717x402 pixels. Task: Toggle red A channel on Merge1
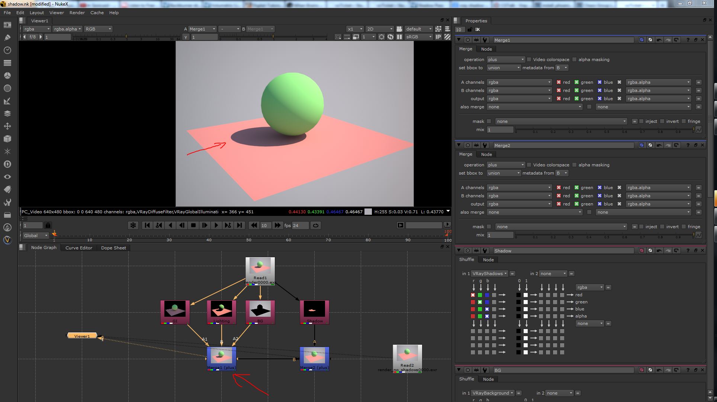tap(559, 82)
